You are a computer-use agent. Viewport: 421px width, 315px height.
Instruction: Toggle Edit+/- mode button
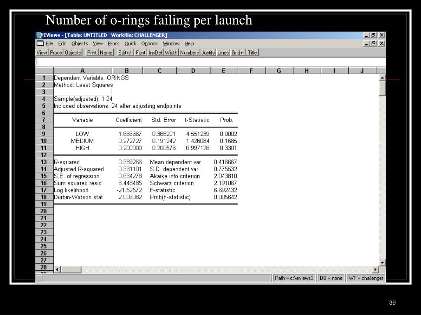click(x=125, y=52)
